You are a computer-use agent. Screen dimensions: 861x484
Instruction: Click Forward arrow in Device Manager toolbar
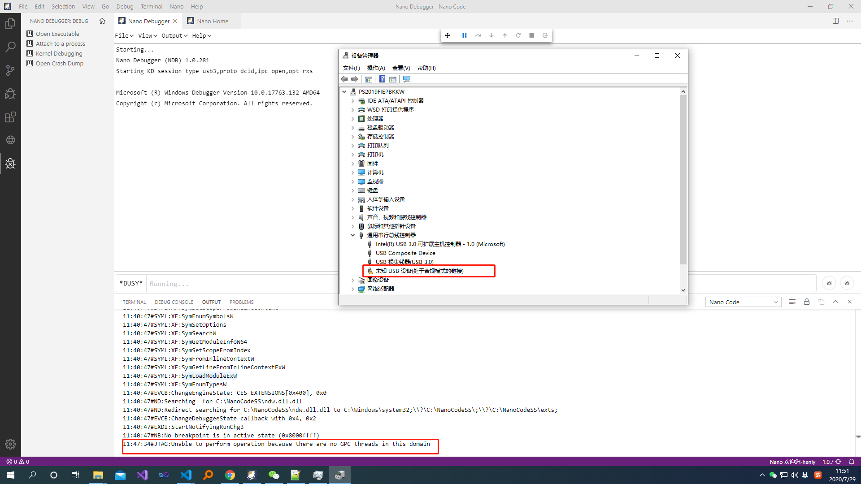click(355, 79)
